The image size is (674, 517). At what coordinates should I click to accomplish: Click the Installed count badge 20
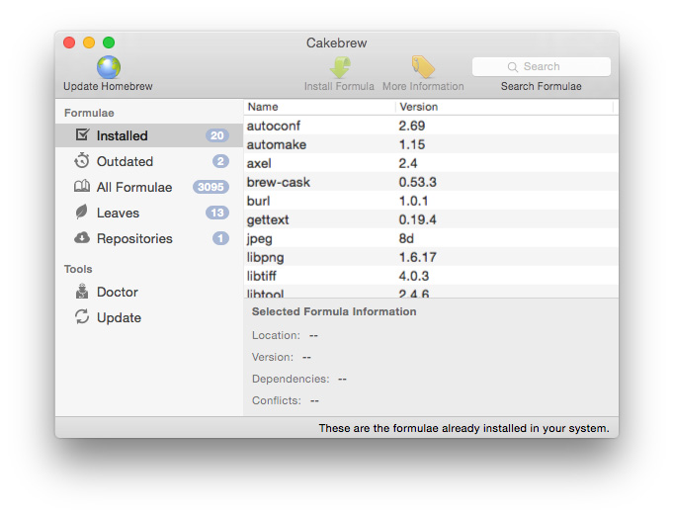coord(217,135)
